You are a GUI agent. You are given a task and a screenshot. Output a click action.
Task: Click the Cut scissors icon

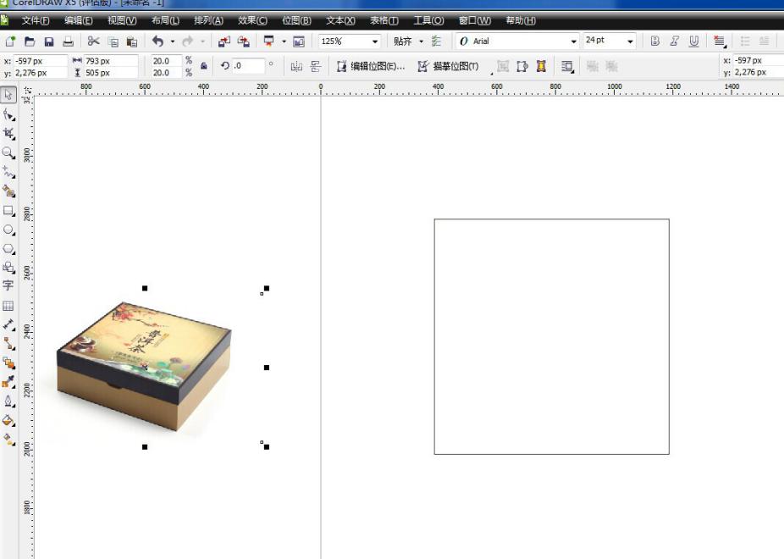click(93, 41)
